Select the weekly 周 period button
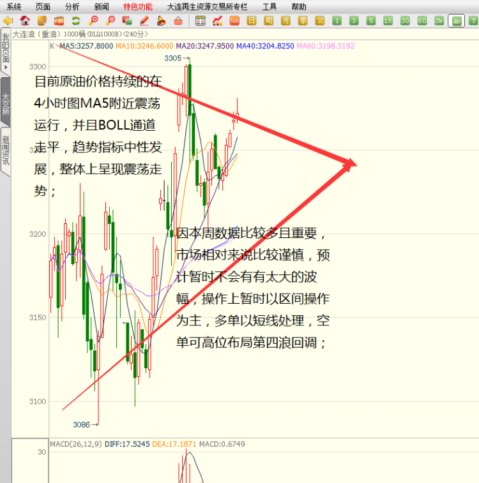Screen dimensions: 479x483 coord(268,21)
